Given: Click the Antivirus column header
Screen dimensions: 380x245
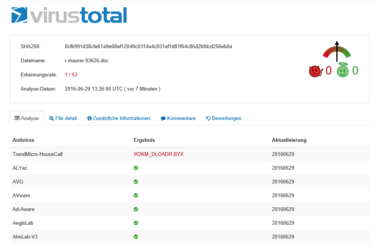Looking at the screenshot, I should click(23, 140).
